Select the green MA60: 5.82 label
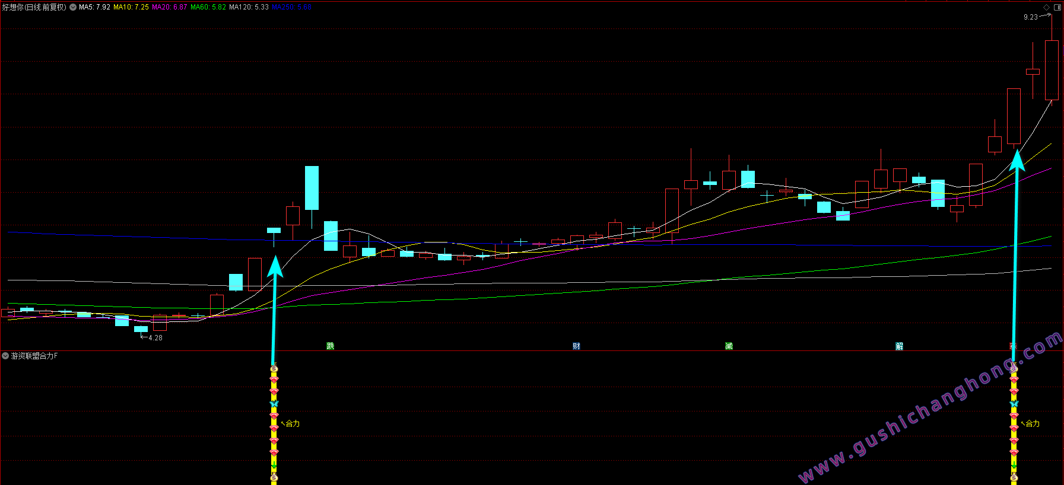The image size is (1064, 485). tap(208, 7)
